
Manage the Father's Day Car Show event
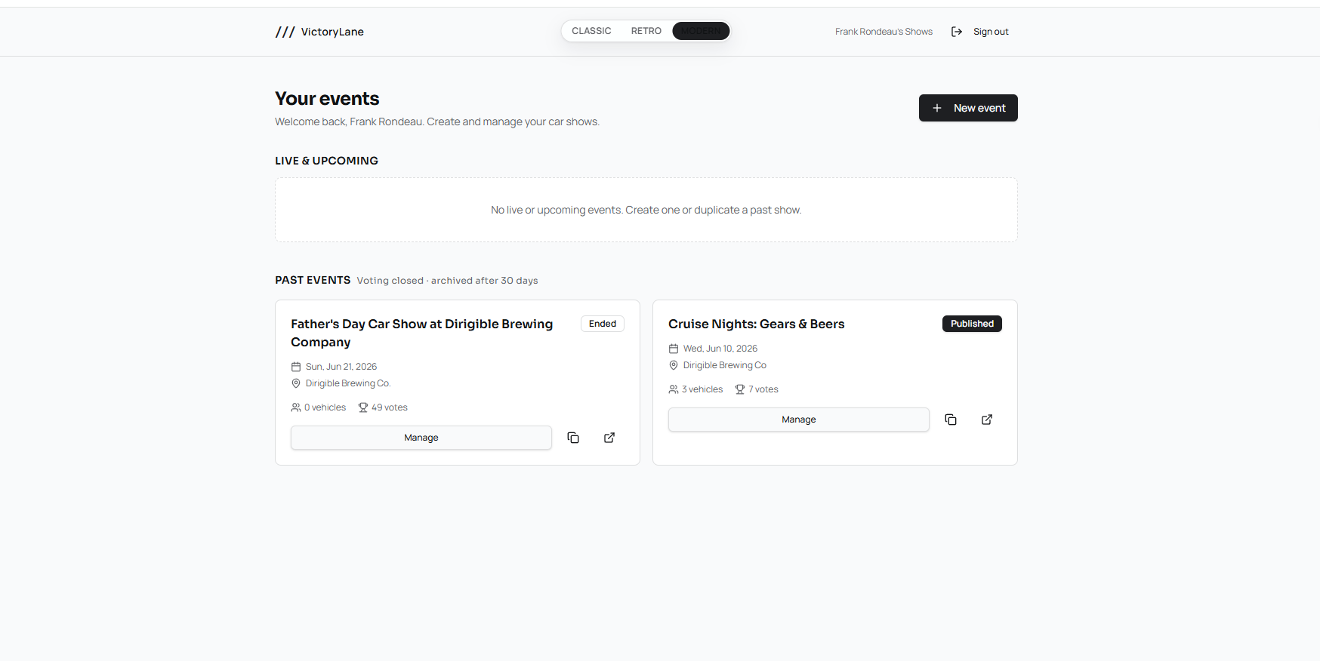coord(421,438)
